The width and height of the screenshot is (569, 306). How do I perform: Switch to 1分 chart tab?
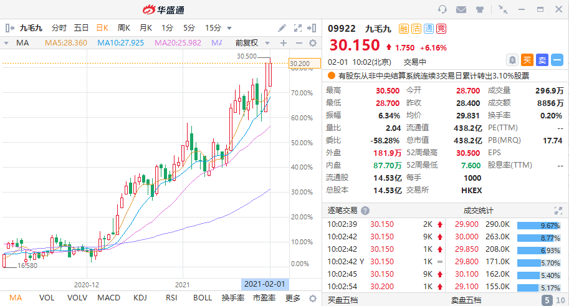tap(167, 28)
